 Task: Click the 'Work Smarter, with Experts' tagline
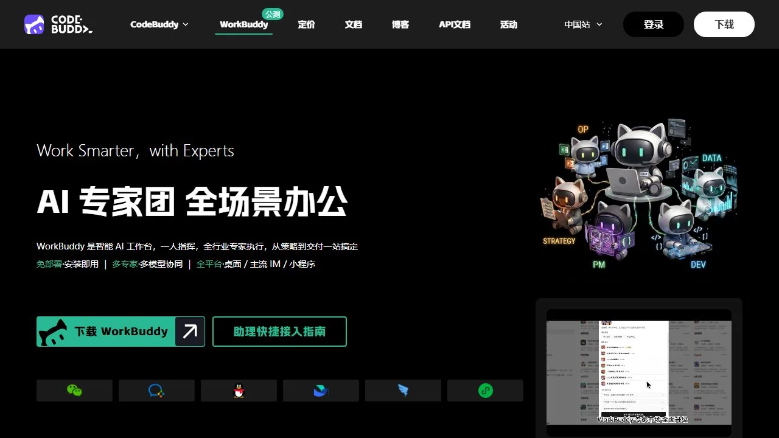point(135,151)
